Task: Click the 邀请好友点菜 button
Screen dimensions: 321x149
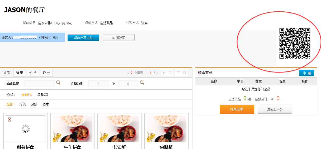Action: pos(83,38)
